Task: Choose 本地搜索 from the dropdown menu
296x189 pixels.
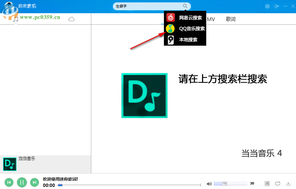Action: [188, 39]
